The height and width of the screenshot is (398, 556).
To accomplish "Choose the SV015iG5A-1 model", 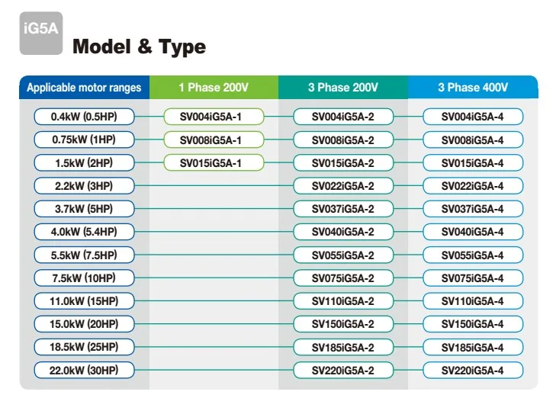I will click(214, 163).
